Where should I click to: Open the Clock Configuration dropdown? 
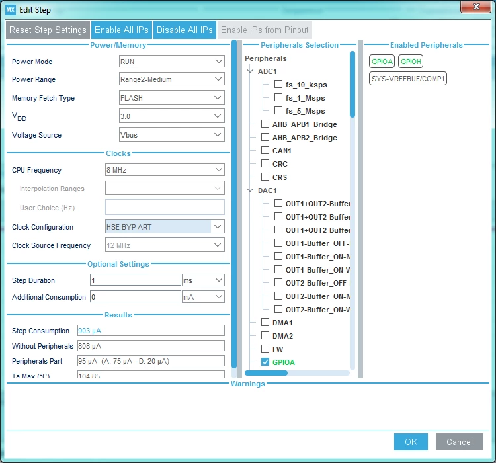point(165,227)
